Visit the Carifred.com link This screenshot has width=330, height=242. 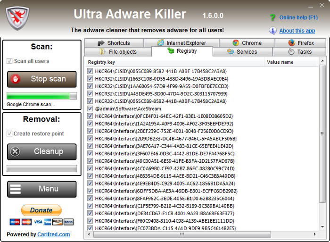(x=53, y=234)
